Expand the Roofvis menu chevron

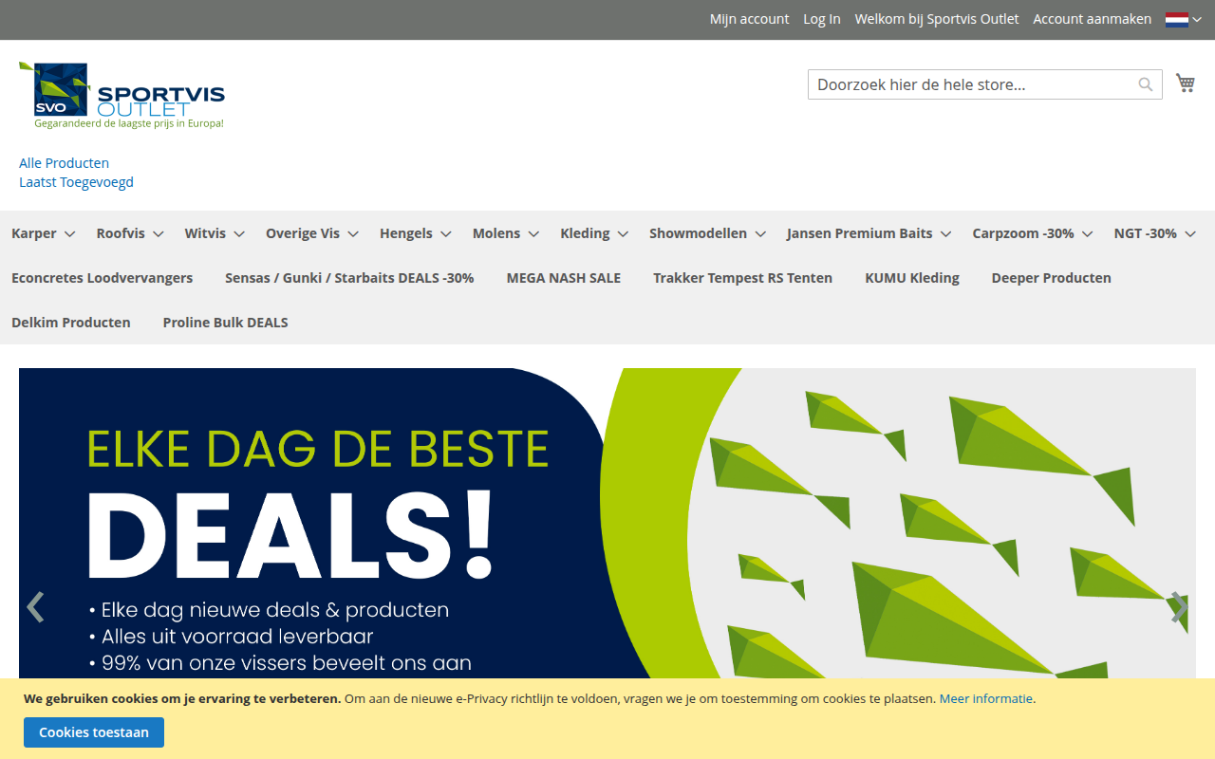tap(159, 234)
